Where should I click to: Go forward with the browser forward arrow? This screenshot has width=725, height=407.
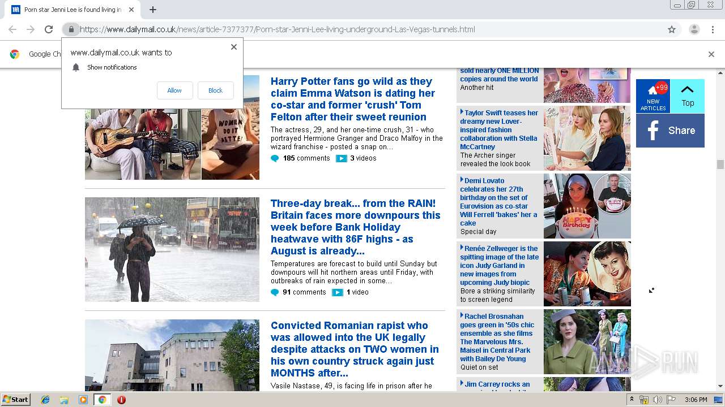click(31, 29)
